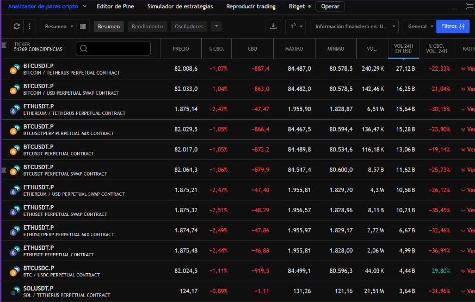The height and width of the screenshot is (302, 475).
Task: Click the flag icon in ticker header
Action: click(x=4, y=45)
